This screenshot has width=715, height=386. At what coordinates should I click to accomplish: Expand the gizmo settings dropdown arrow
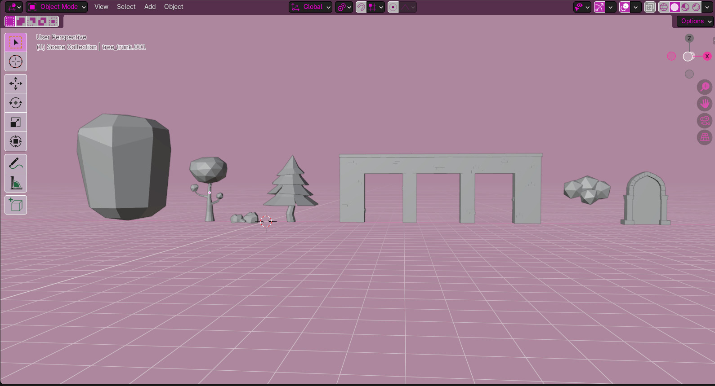pyautogui.click(x=610, y=7)
